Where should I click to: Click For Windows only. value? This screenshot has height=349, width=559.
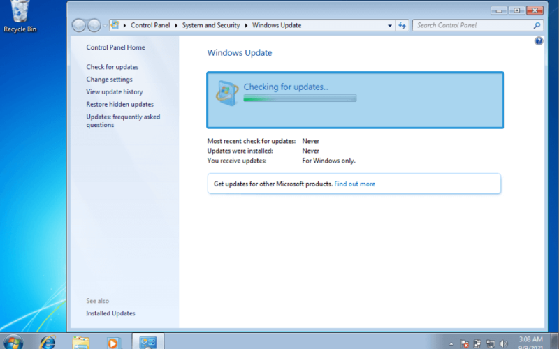tap(328, 161)
